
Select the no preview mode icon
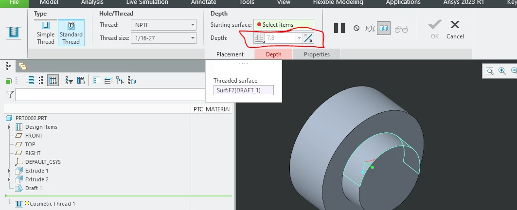357,28
